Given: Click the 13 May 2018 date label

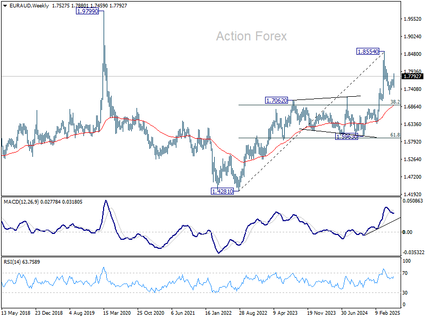Looking at the screenshot, I should [16, 313].
